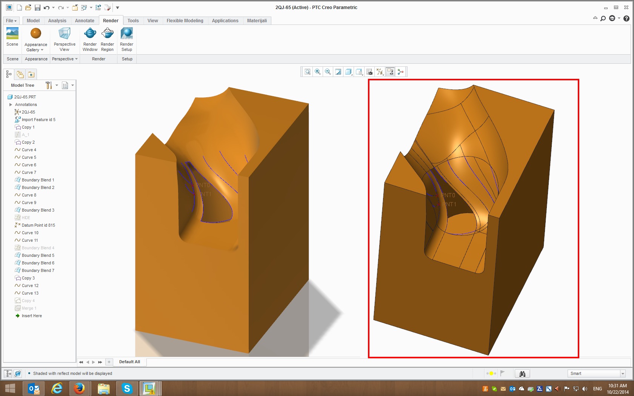Image resolution: width=634 pixels, height=396 pixels.
Task: Select Boundary Blend 1 in Model Tree
Action: tap(38, 180)
